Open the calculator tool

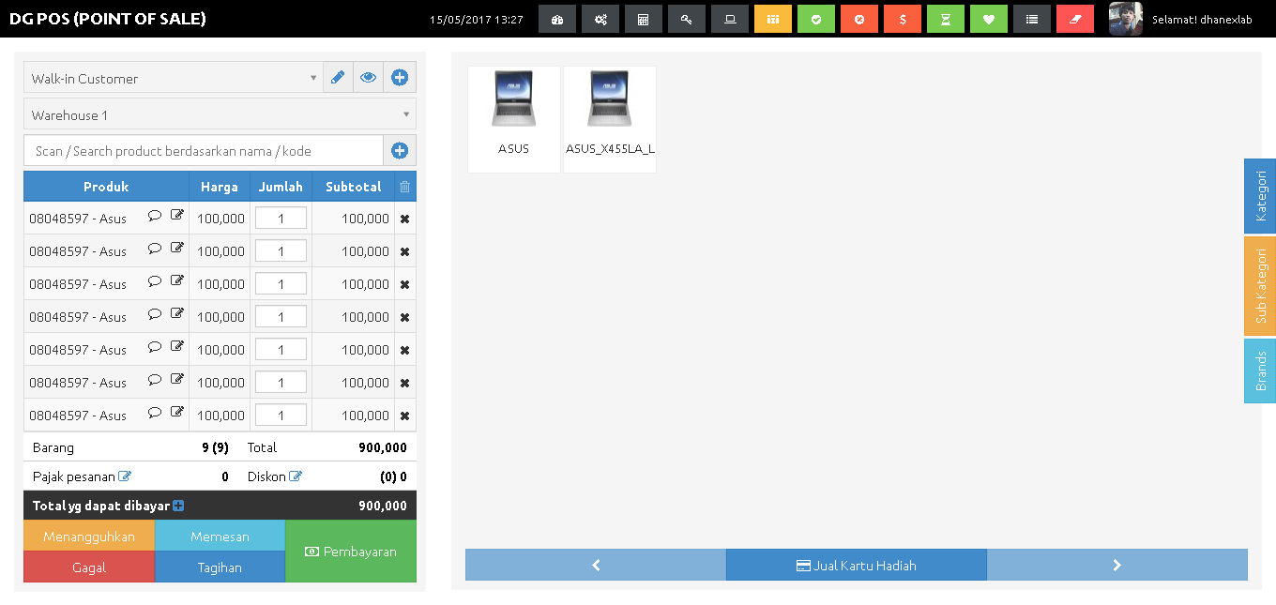coord(644,19)
